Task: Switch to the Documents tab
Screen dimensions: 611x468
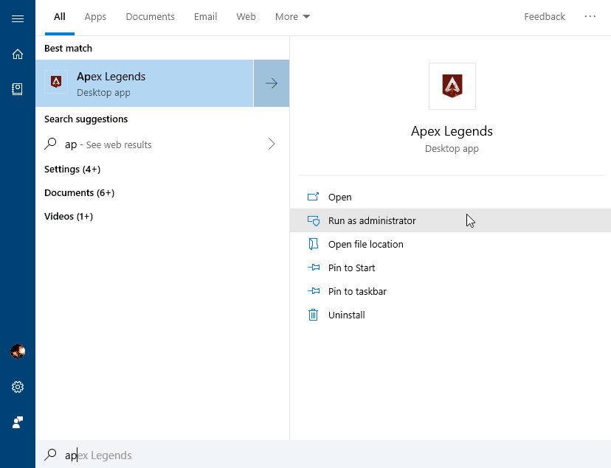Action: [150, 16]
